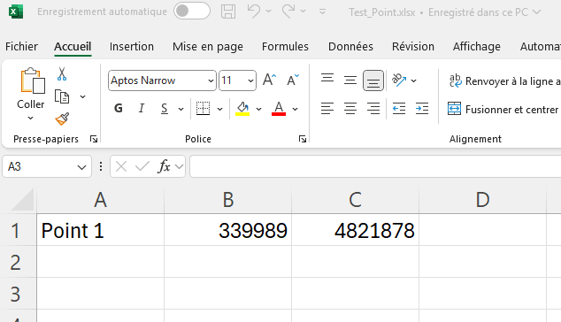Open the Name Box dropdown arrow
Screen dimensions: 561x322
pyautogui.click(x=82, y=167)
